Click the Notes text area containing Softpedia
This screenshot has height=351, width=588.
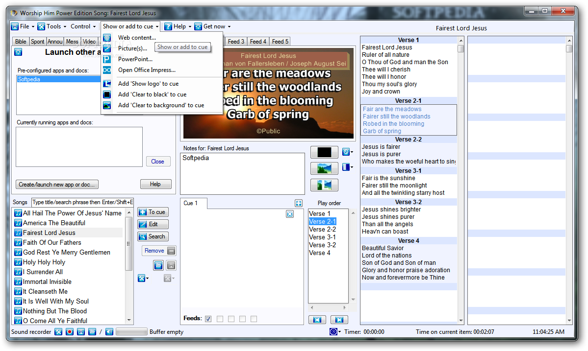click(x=242, y=174)
